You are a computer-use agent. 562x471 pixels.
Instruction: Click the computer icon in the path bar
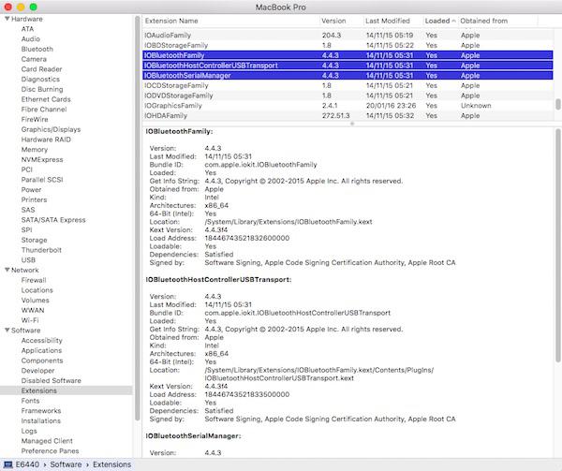[x=7, y=464]
